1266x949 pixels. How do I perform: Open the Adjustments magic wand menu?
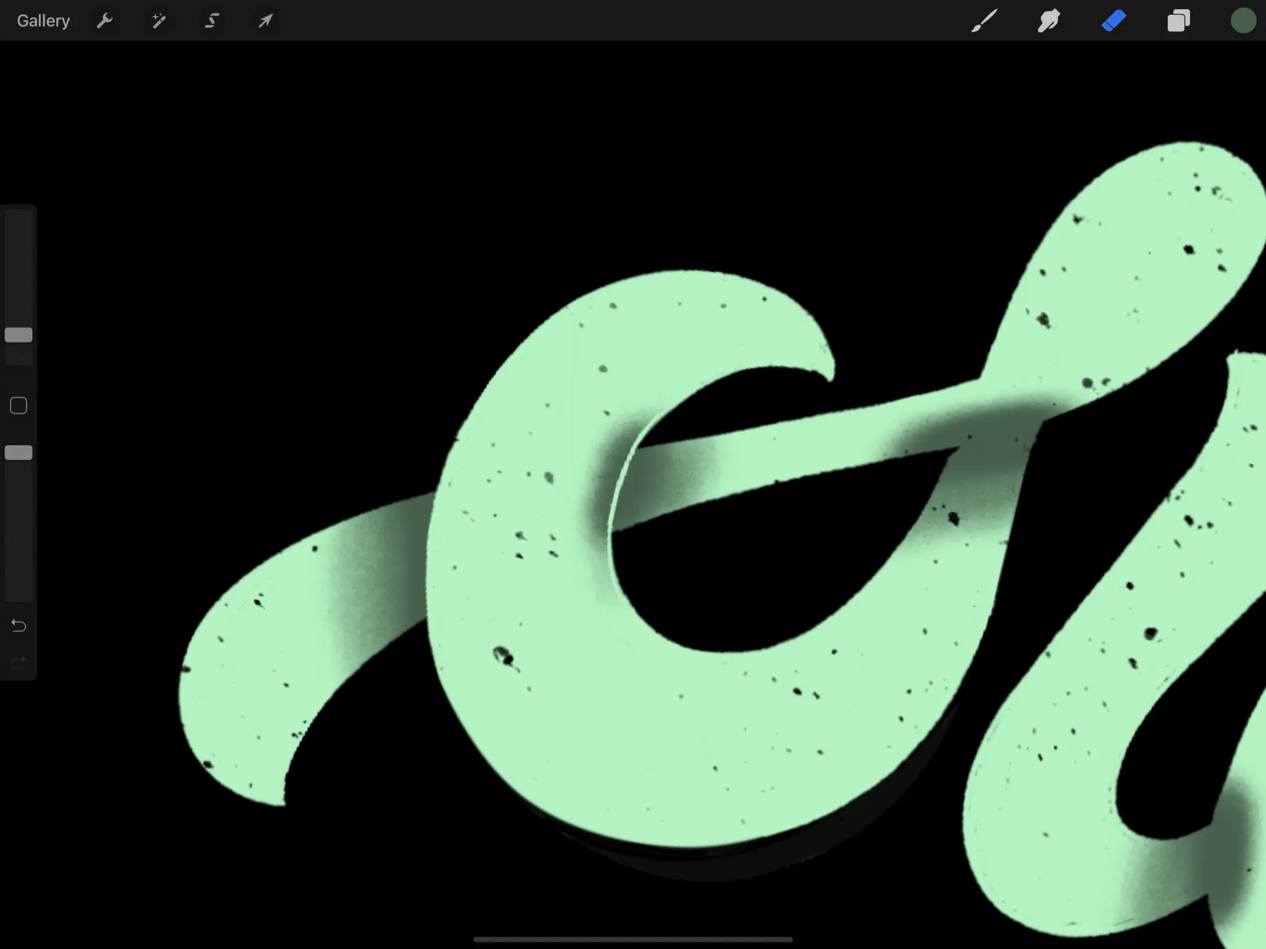(159, 21)
